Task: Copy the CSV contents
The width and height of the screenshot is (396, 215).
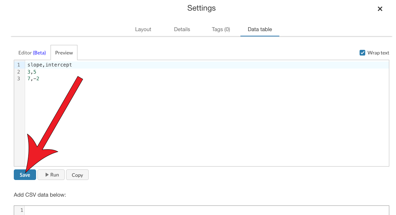Action: pyautogui.click(x=77, y=174)
